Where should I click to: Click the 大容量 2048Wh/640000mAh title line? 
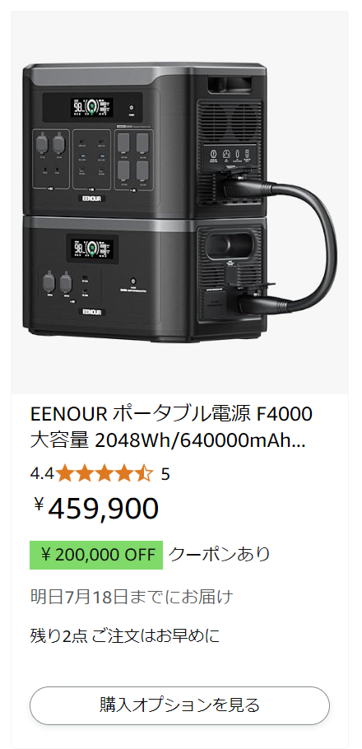coord(168,441)
